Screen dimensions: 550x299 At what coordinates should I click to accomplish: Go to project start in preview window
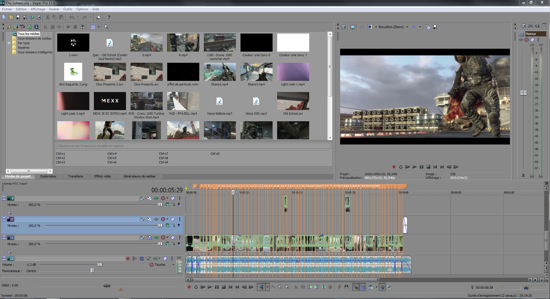pos(435,167)
